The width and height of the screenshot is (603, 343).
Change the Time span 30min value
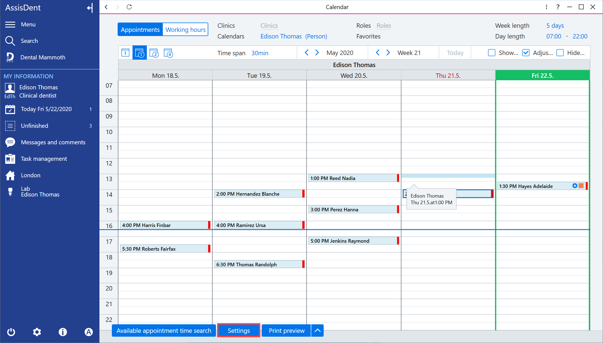click(260, 53)
